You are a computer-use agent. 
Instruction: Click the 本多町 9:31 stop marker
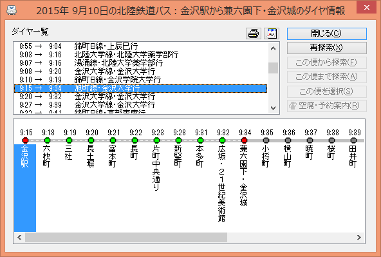point(200,140)
